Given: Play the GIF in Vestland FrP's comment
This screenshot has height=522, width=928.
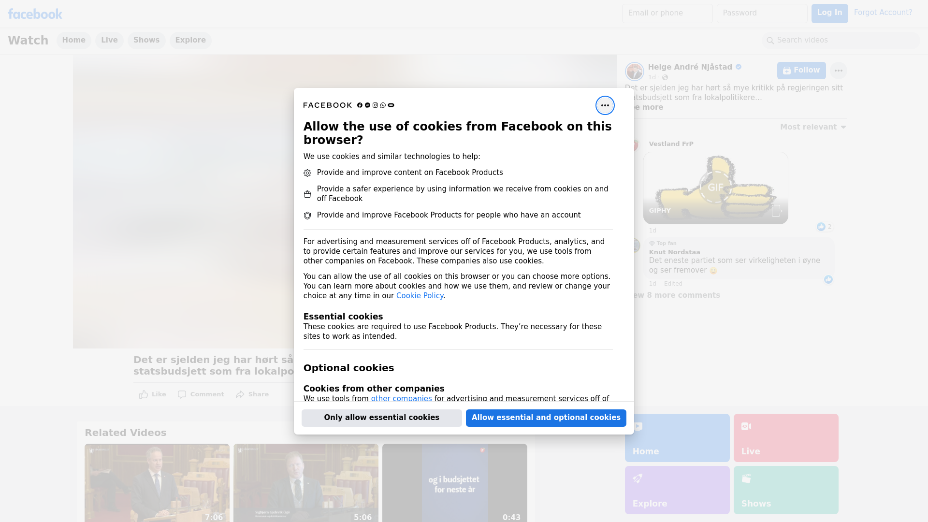Looking at the screenshot, I should pos(715,187).
